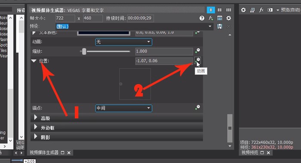Edit the 持续时间 field 00:00:09;29

pos(141,18)
